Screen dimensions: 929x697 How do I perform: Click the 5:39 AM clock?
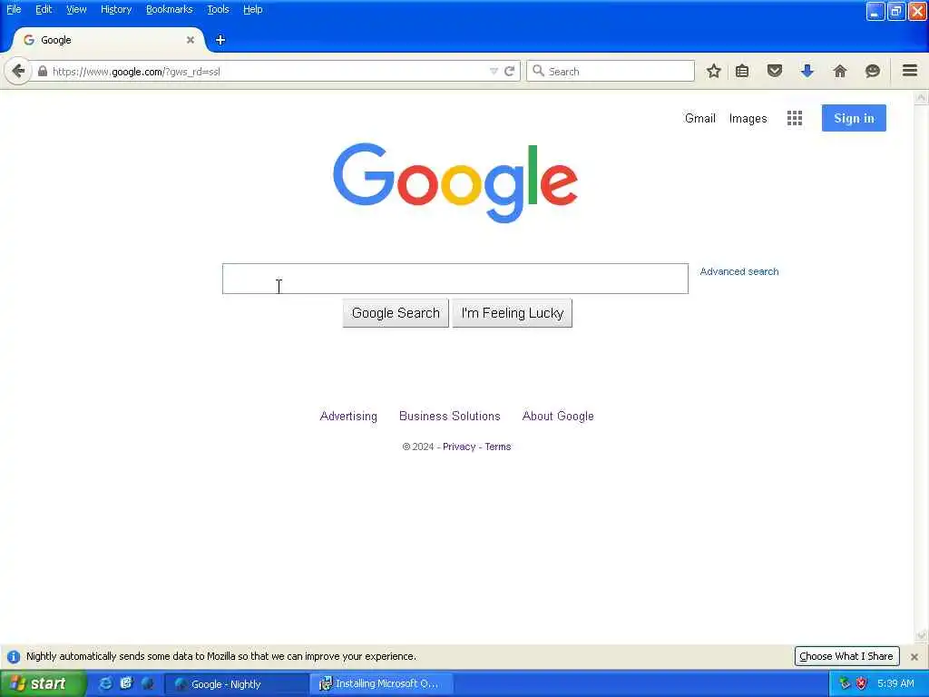(895, 683)
